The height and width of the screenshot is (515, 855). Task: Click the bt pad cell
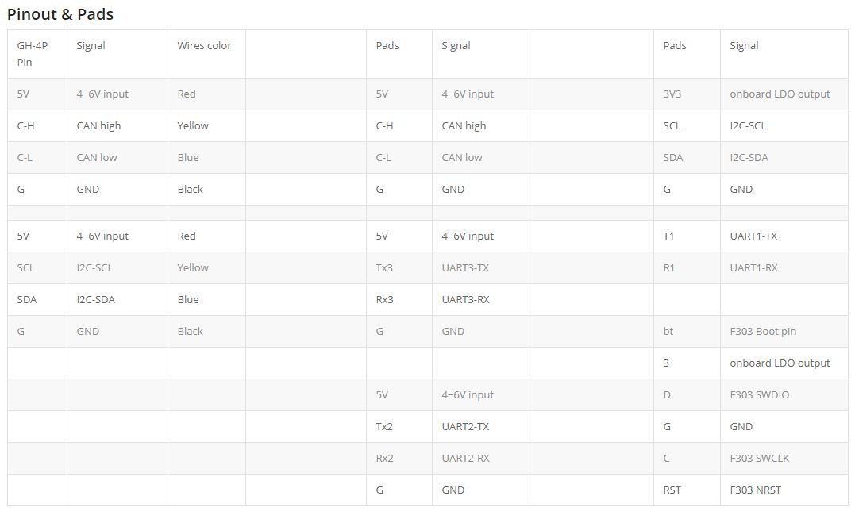687,331
